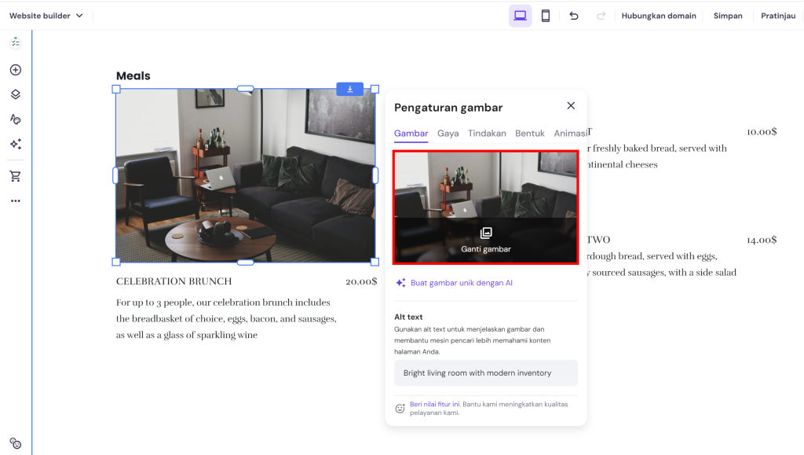The width and height of the screenshot is (804, 455).
Task: Add a new element with the plus icon
Action: (16, 69)
